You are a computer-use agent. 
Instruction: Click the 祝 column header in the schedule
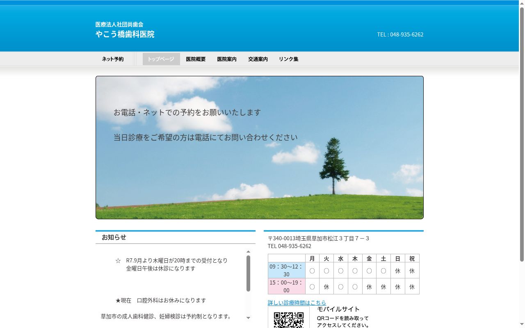coord(412,258)
